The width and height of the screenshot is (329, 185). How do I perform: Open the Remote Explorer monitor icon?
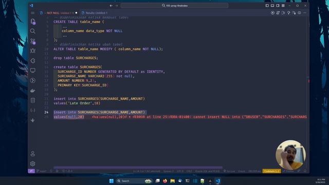(x=33, y=70)
